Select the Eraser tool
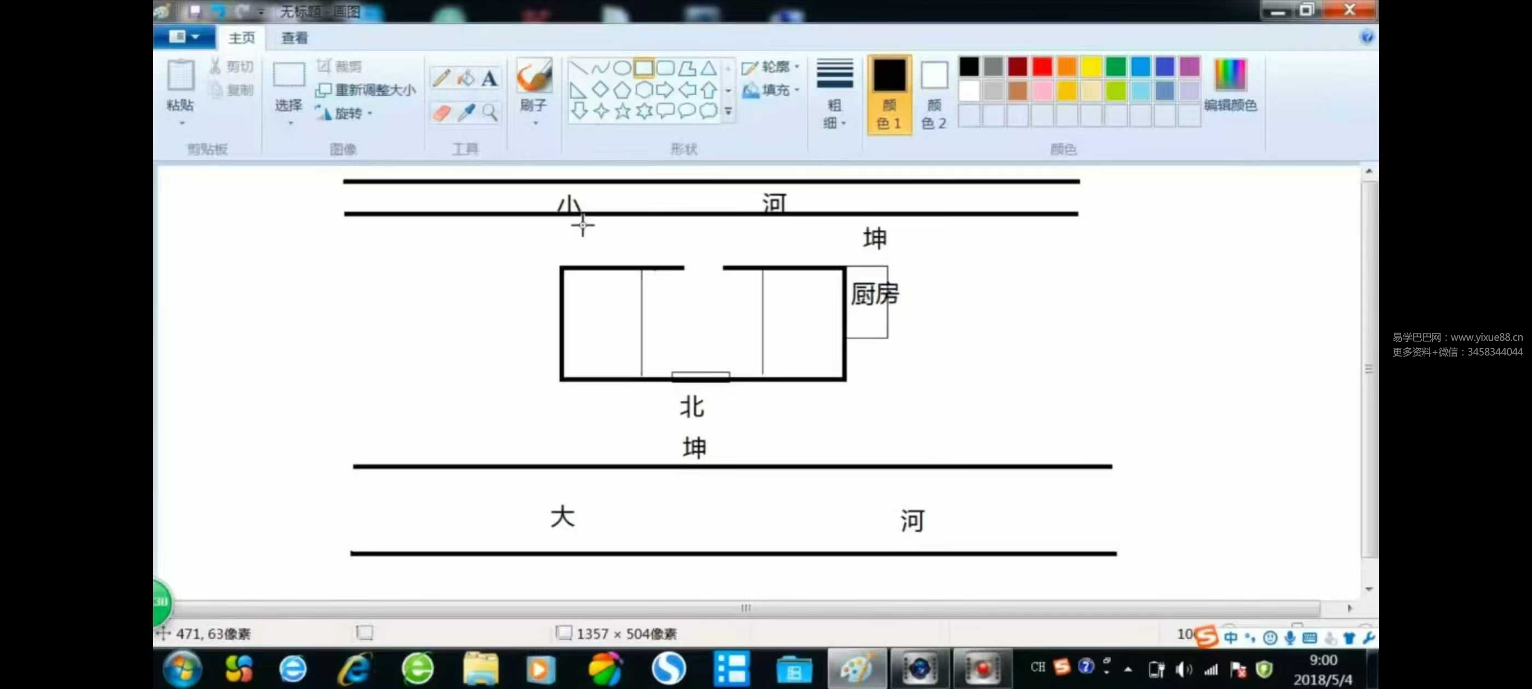Image resolution: width=1532 pixels, height=689 pixels. pyautogui.click(x=442, y=112)
